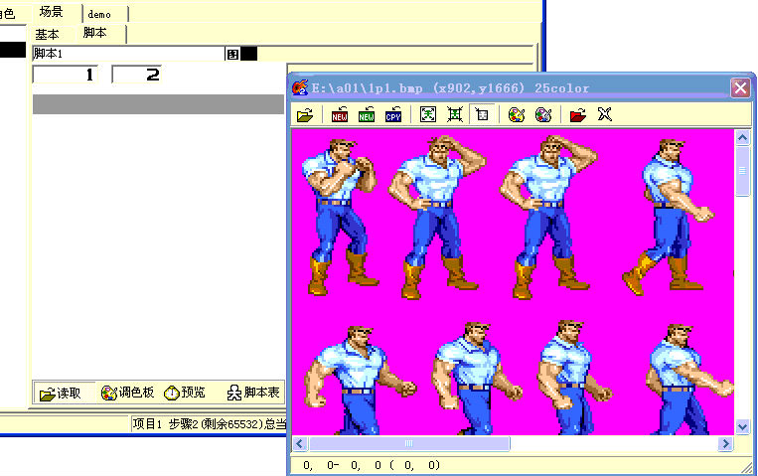The width and height of the screenshot is (758, 476).
Task: Click the black color swatch next to 图
Action: pyautogui.click(x=249, y=55)
